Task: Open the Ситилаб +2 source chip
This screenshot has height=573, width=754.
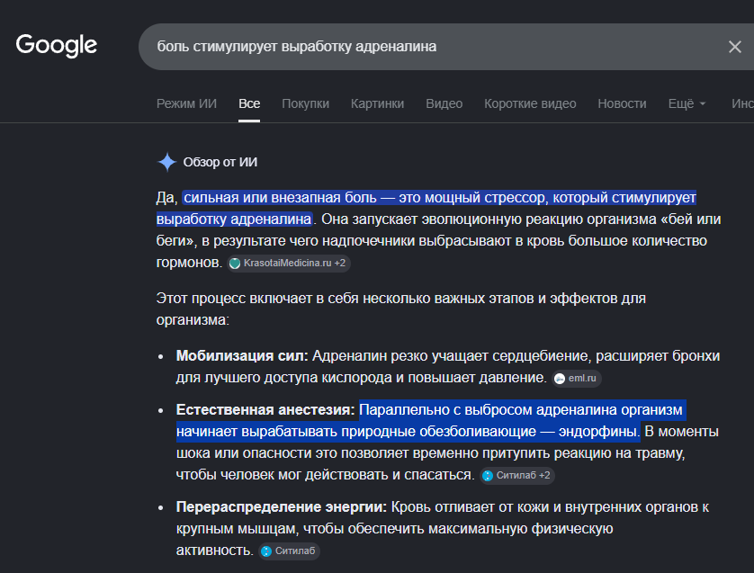Action: [517, 476]
